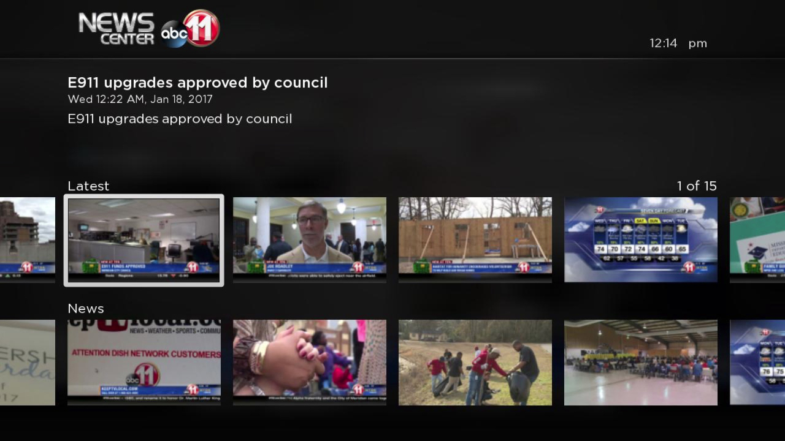This screenshot has width=785, height=441.
Task: Play the clasped hands news video
Action: [x=310, y=363]
